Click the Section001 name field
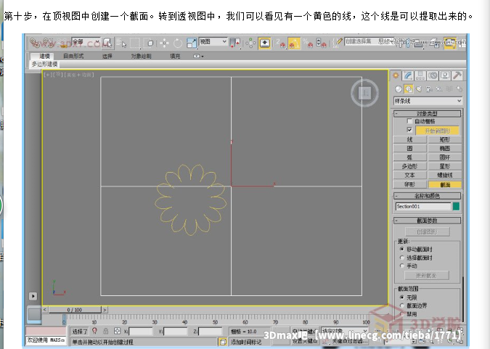This screenshot has width=490, height=349. click(423, 206)
